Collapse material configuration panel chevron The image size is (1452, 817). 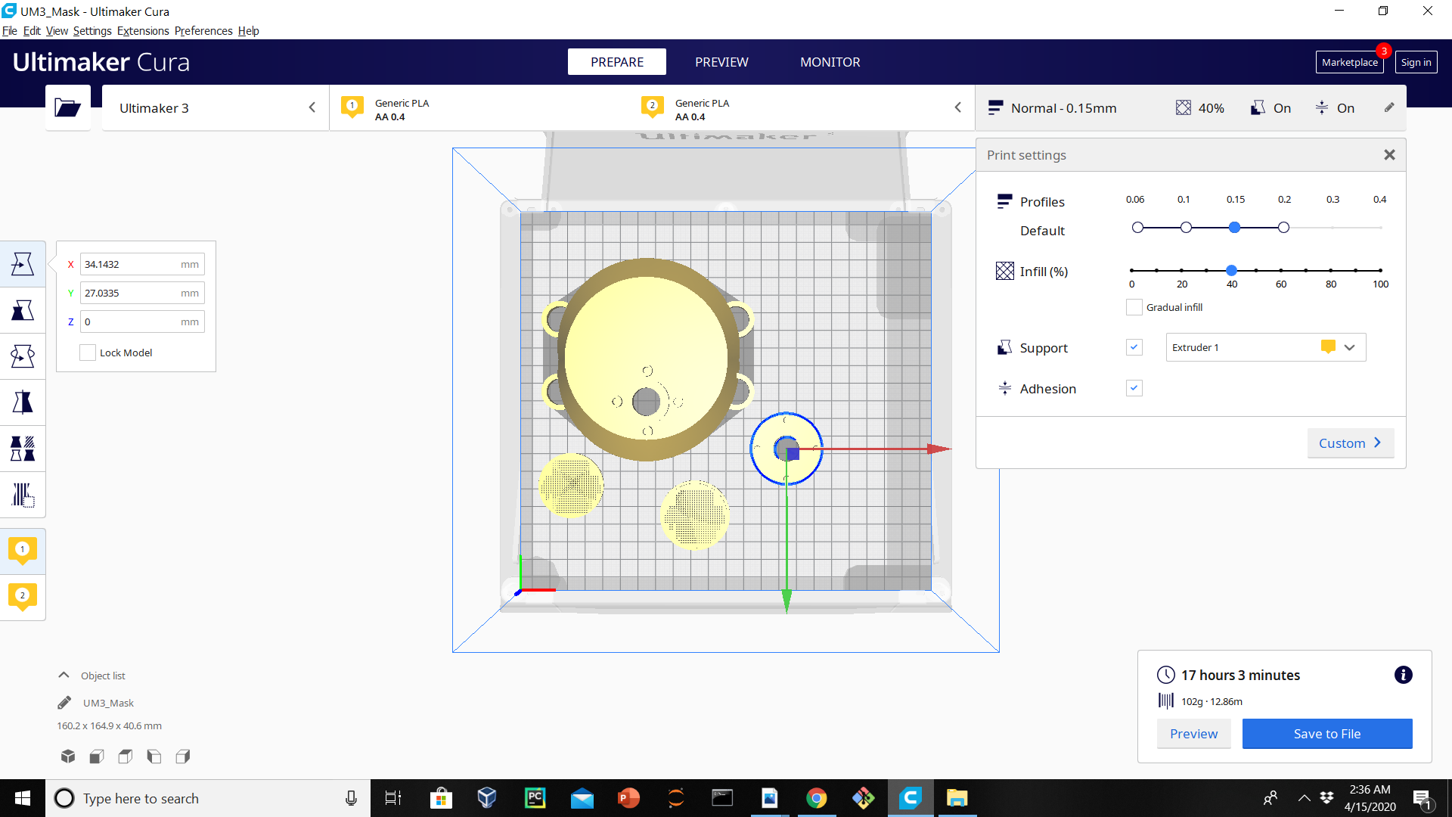coord(958,107)
